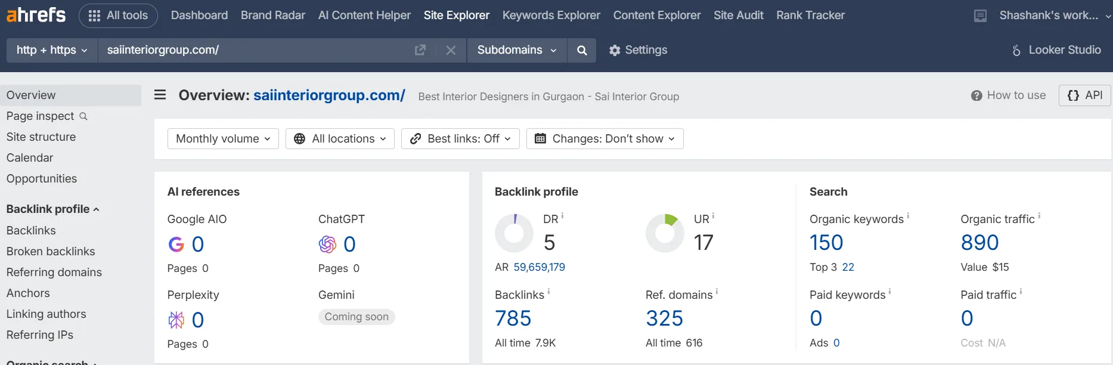The height and width of the screenshot is (365, 1113).
Task: Click the Organic traffic info icon
Action: coord(1039,216)
